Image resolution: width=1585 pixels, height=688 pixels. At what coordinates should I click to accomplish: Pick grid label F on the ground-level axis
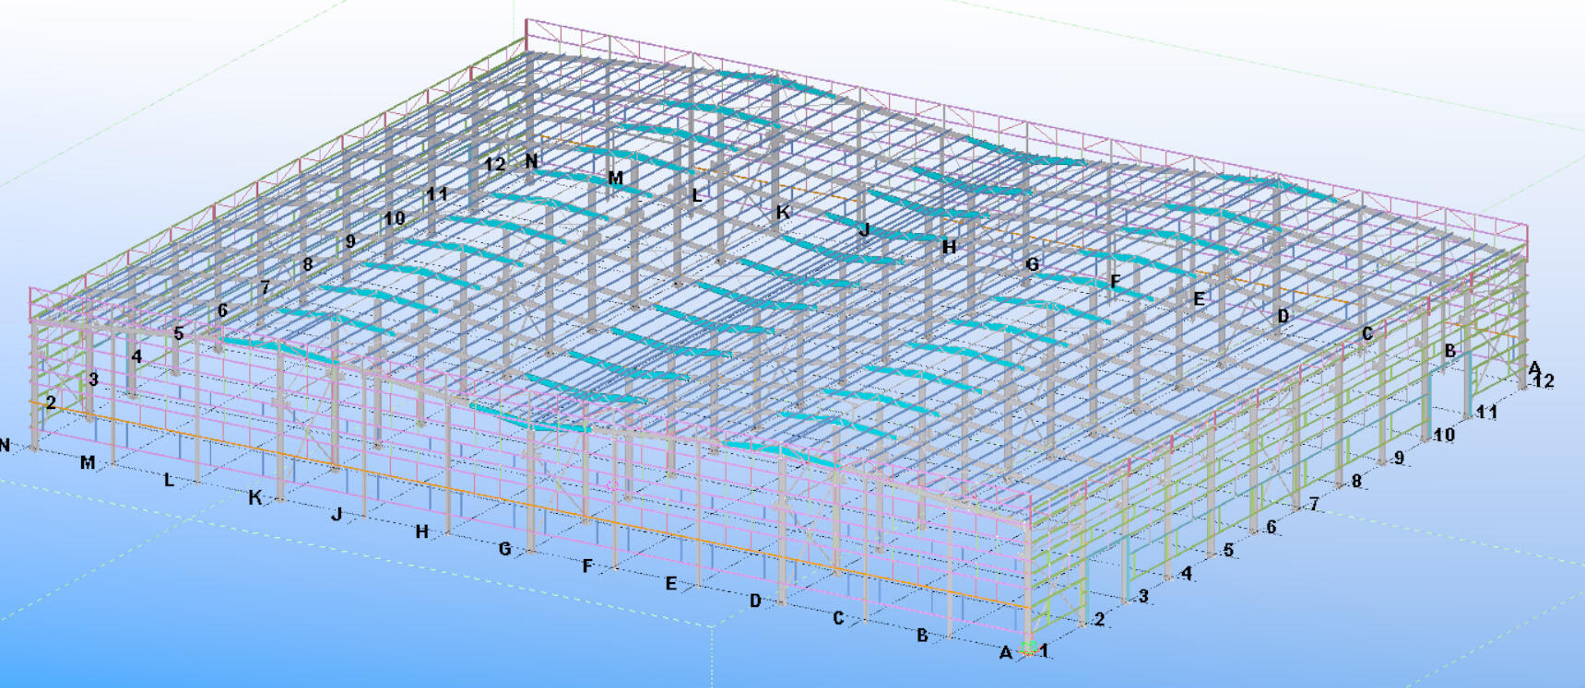tap(587, 566)
